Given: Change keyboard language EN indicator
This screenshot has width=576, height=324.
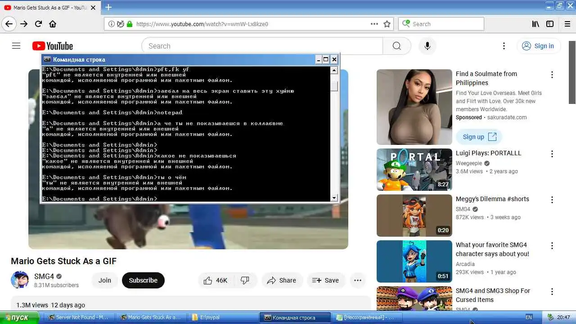Looking at the screenshot, I should [529, 317].
